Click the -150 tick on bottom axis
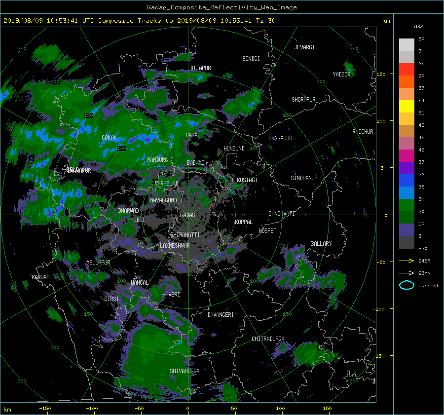This screenshot has width=444, height=415. pos(45,408)
